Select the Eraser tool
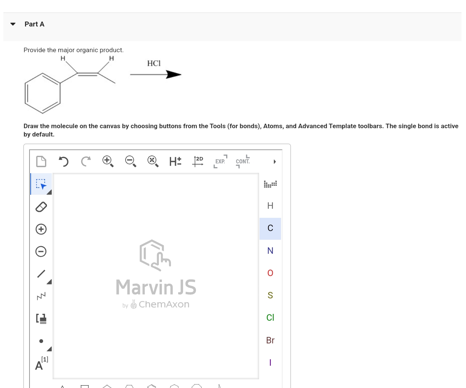Image resolution: width=466 pixels, height=388 pixels. [41, 206]
